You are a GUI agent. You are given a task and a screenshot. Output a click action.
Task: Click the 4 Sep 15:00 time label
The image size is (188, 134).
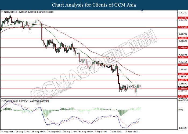132,132
